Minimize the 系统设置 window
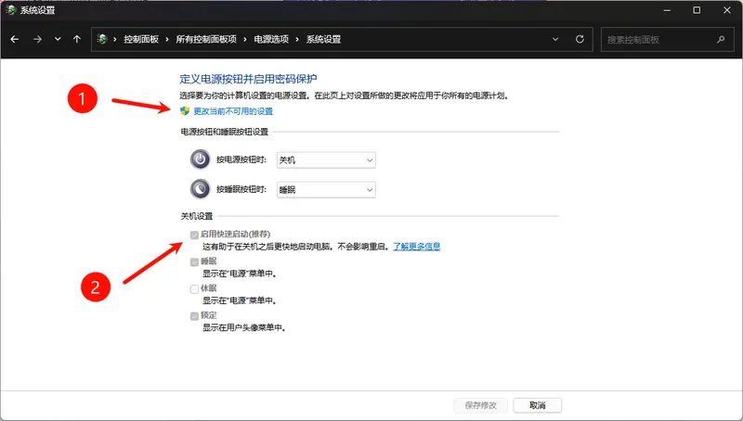Screen dimensions: 743x421 (x=667, y=10)
